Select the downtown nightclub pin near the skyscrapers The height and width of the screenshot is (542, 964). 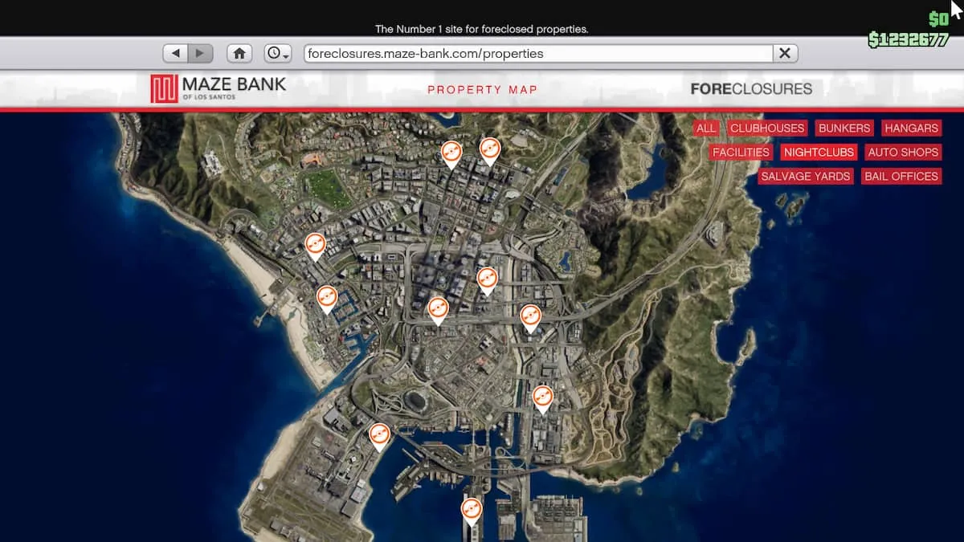487,279
